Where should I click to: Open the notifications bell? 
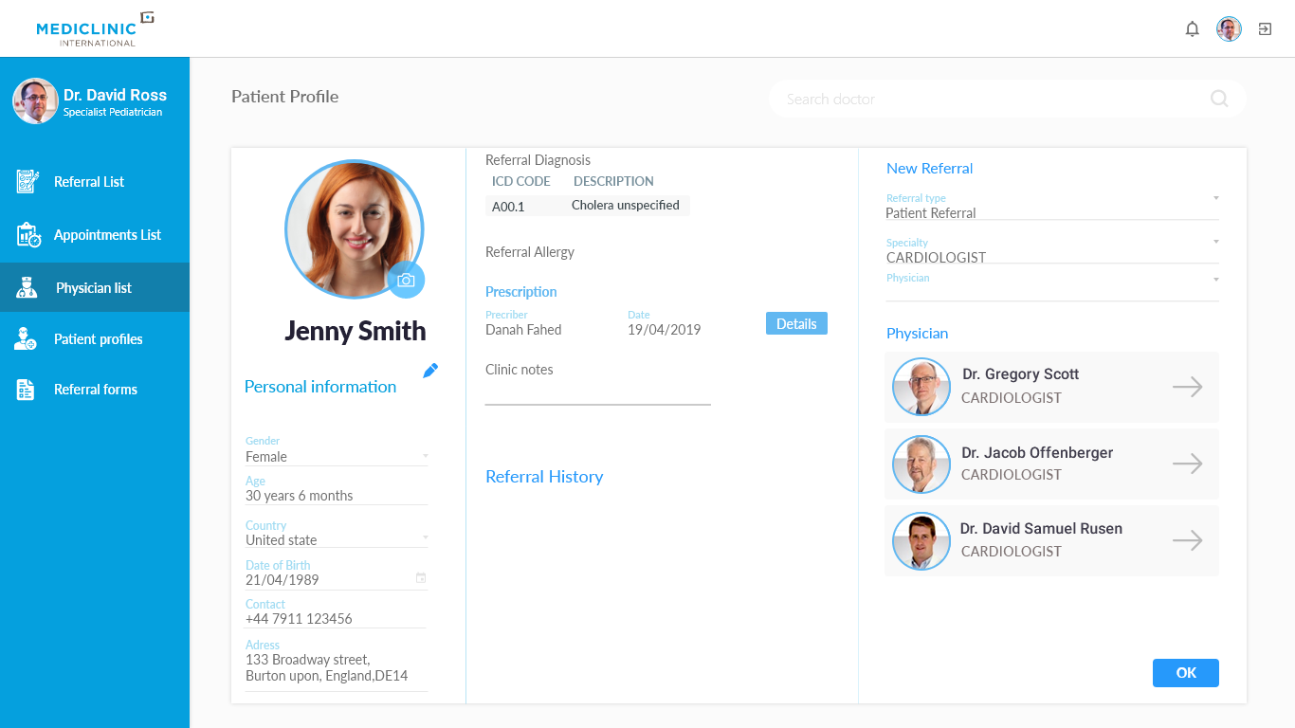coord(1193,29)
